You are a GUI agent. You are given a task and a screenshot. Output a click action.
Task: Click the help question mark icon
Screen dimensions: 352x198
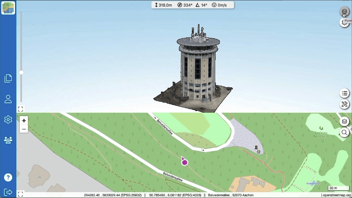click(8, 177)
